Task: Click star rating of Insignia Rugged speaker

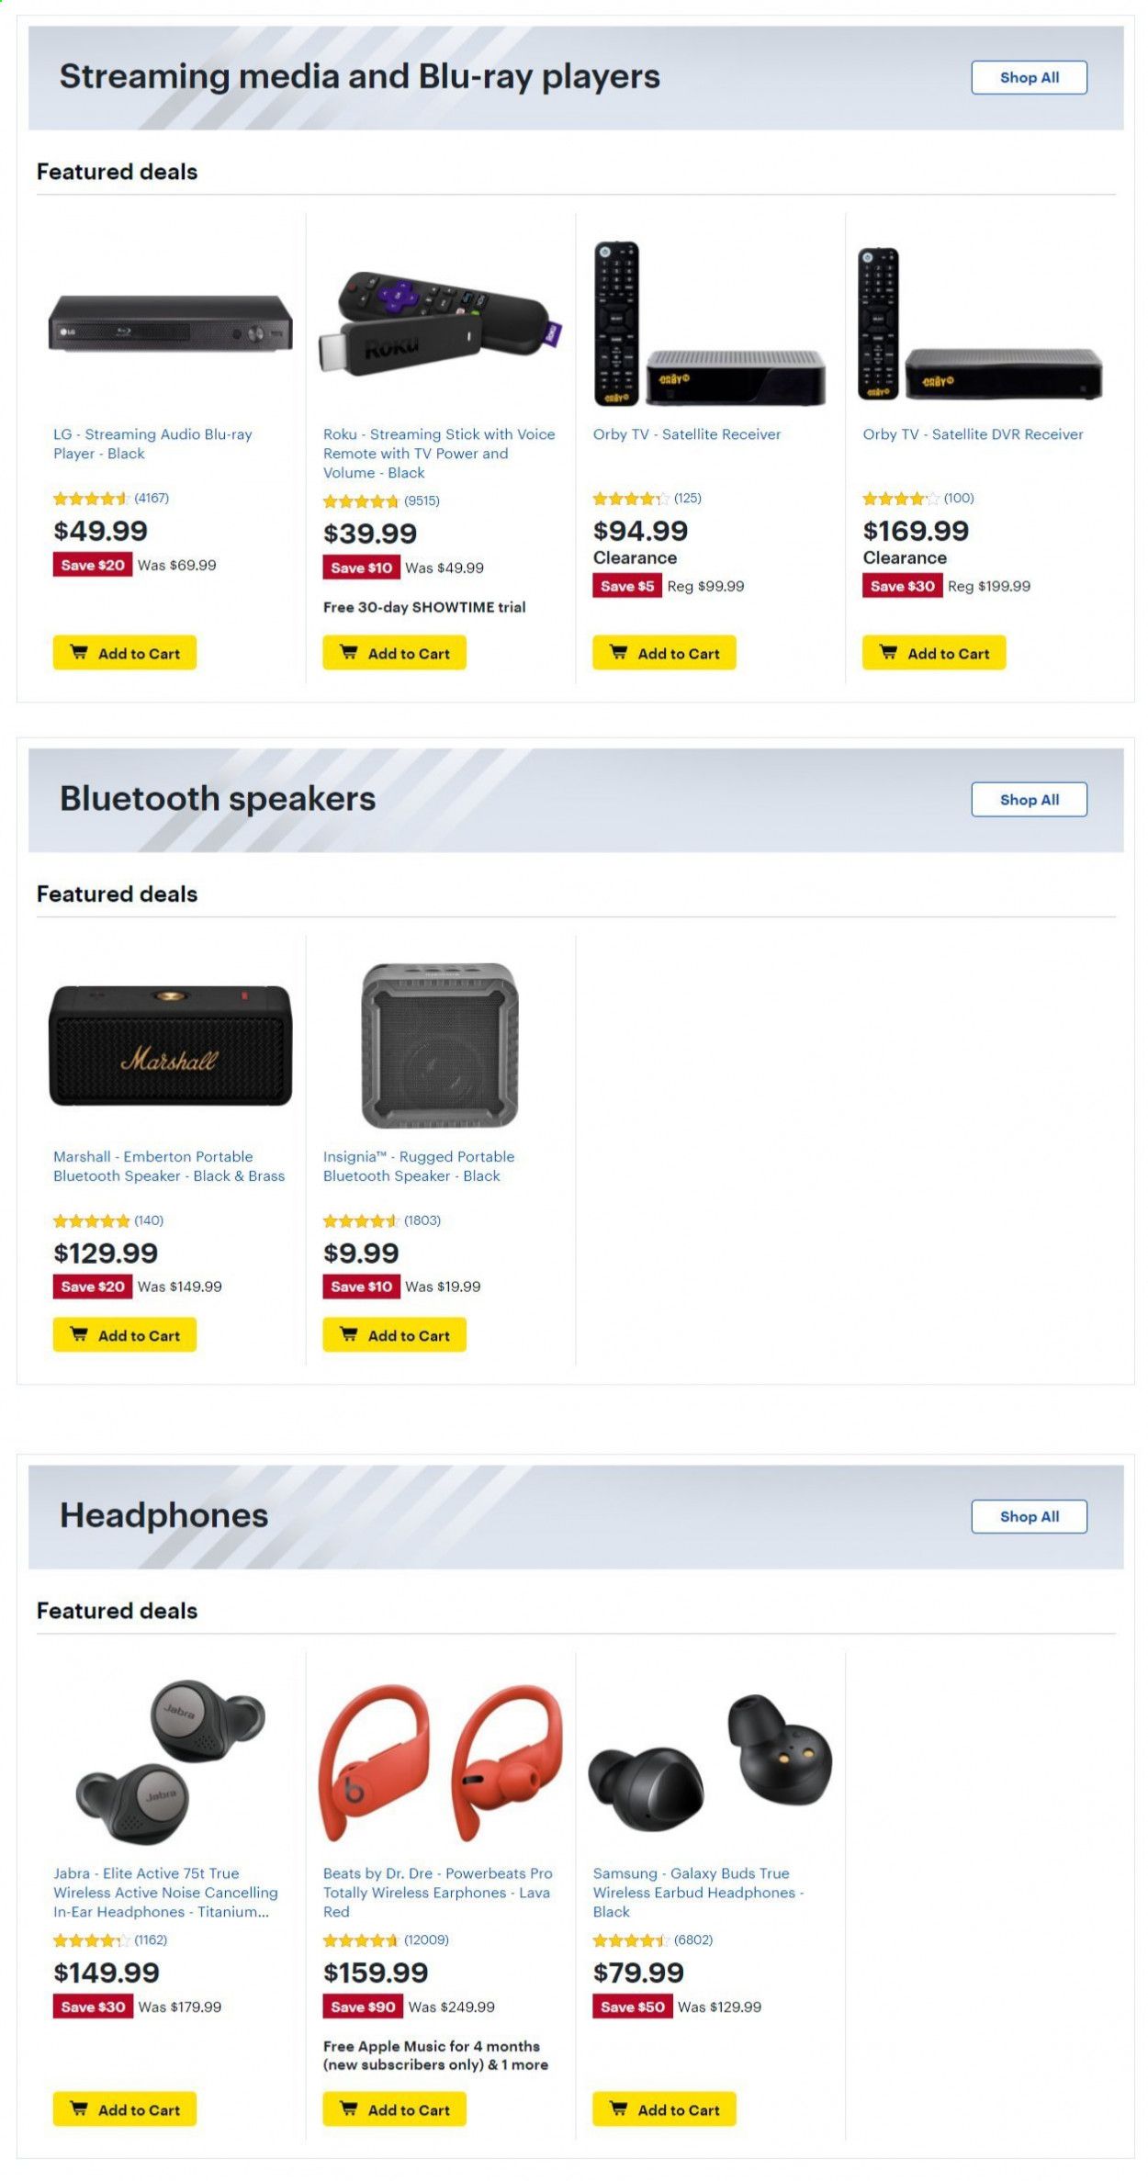Action: [360, 1220]
